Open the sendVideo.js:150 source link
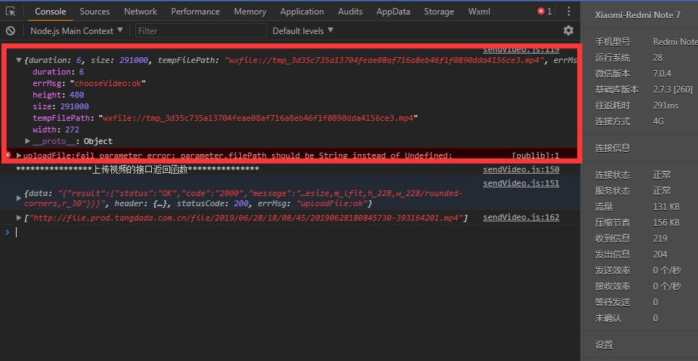Viewport: 698px width, 361px height. click(521, 169)
